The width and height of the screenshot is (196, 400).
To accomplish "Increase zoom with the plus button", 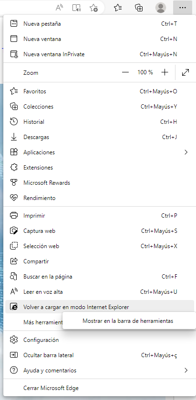I will pyautogui.click(x=165, y=72).
